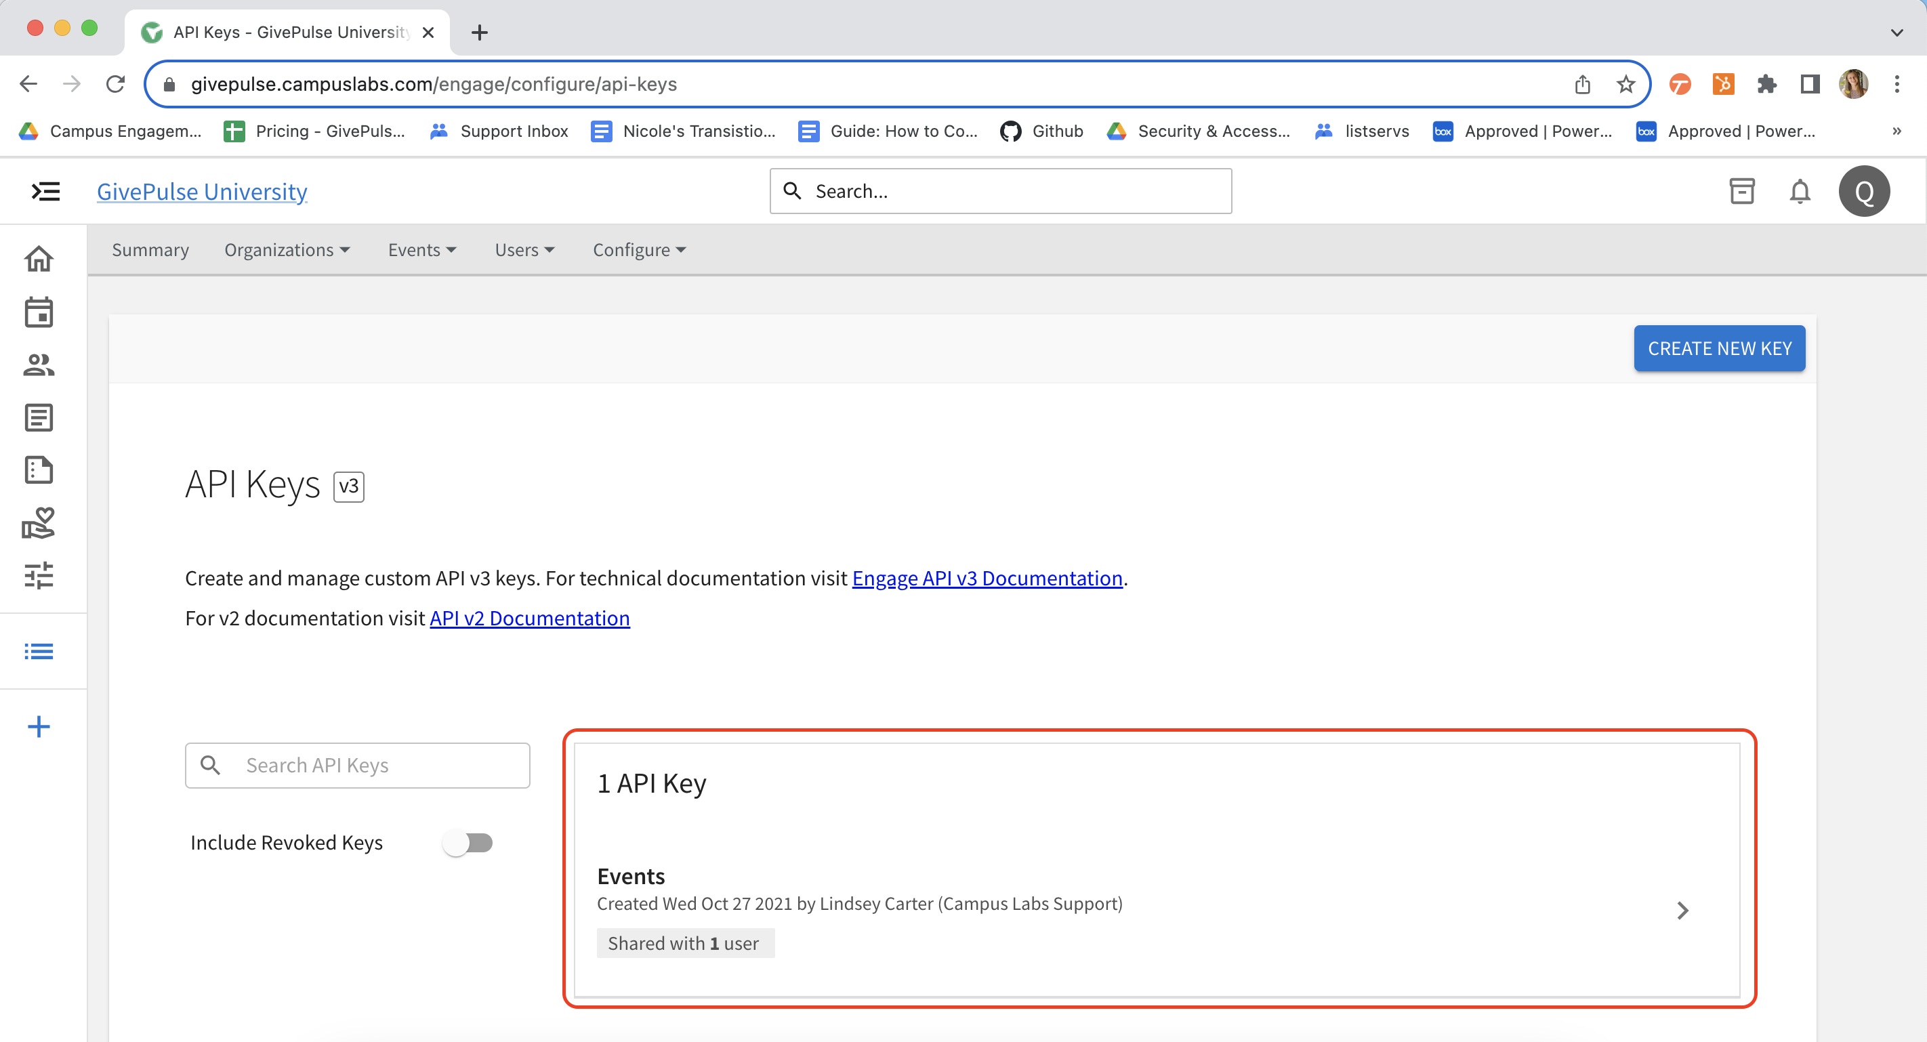Viewport: 1927px width, 1042px height.
Task: Open a new browser tab
Action: tap(480, 32)
